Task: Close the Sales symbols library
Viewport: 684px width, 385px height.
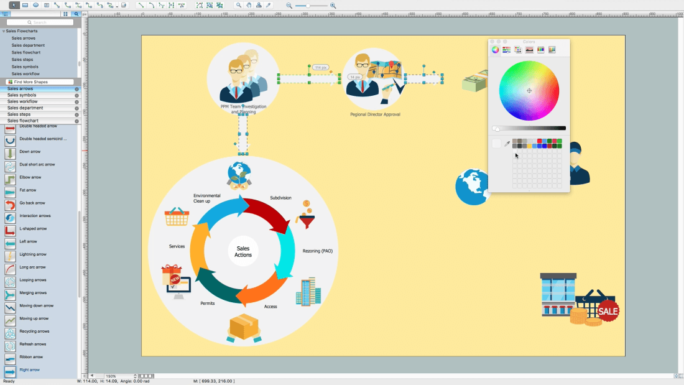Action: [76, 96]
